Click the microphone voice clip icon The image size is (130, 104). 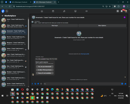tap(32, 84)
